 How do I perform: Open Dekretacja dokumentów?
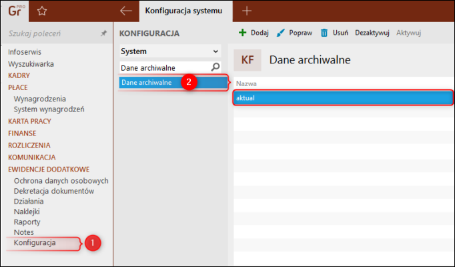(54, 191)
